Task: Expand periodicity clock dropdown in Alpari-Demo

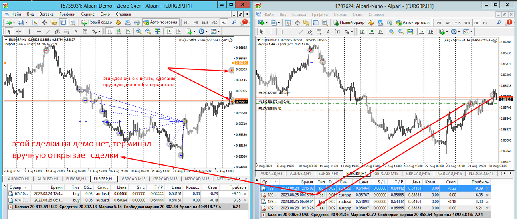Action: (x=207, y=32)
